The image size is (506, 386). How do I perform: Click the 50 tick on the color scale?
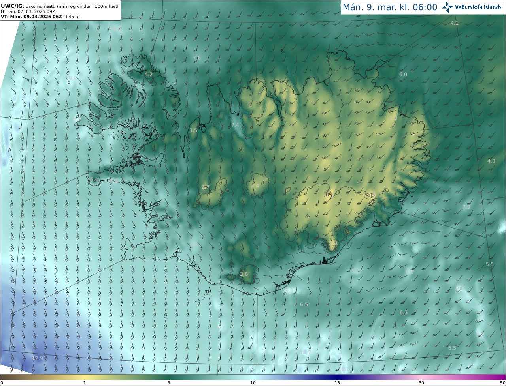click(502, 383)
